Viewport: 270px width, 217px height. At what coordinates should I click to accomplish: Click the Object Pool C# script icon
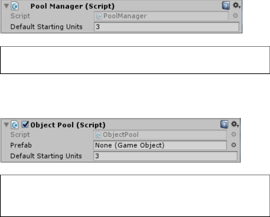15,125
